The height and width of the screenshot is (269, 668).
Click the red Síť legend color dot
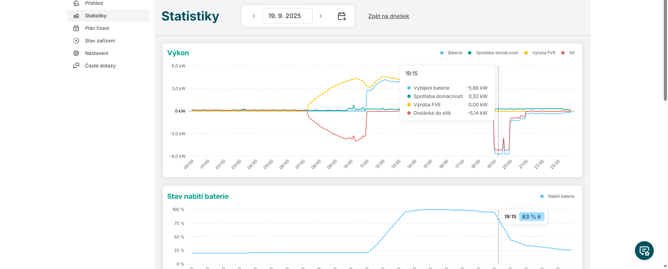pos(563,53)
